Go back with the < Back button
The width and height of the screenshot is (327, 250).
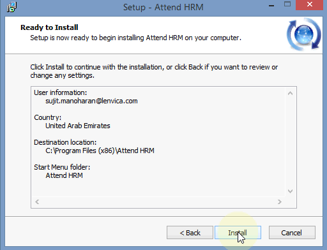pos(190,232)
